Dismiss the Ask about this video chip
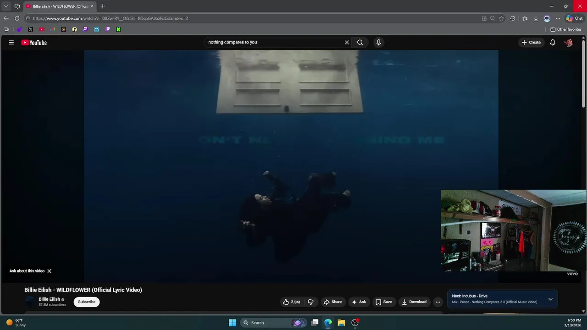This screenshot has width=587, height=330. [49, 271]
